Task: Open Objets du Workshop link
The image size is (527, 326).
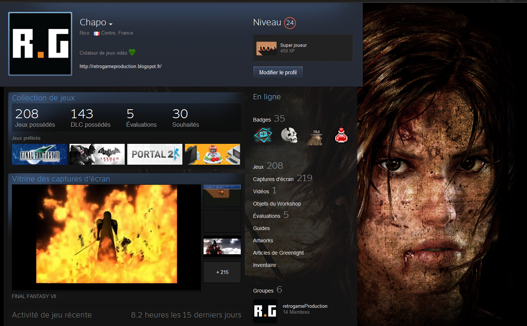Action: (277, 204)
